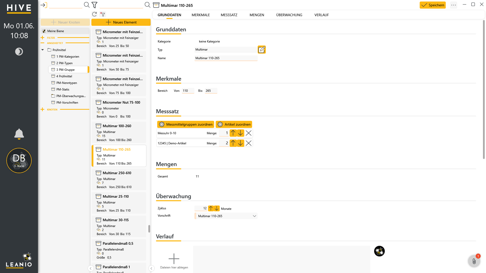Click the second search magnifier icon
Viewport: 486px width, 273px height.
(147, 5)
